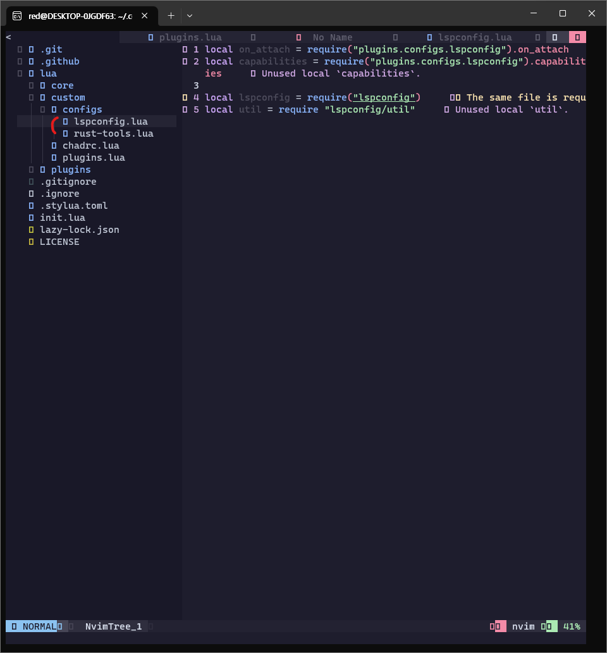The image size is (607, 653).
Task: Click the pink close-all-buffers button in tabline
Action: pos(577,37)
